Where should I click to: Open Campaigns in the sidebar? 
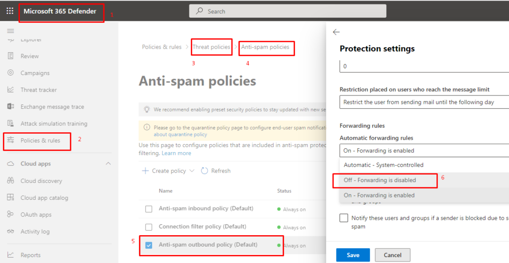point(35,73)
